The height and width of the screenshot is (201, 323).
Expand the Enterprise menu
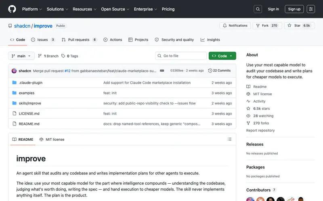[x=145, y=9]
